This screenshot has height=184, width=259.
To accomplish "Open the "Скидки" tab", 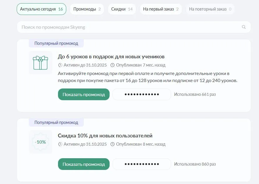I will [122, 9].
